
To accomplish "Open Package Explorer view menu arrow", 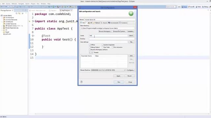I will pos(26,13).
